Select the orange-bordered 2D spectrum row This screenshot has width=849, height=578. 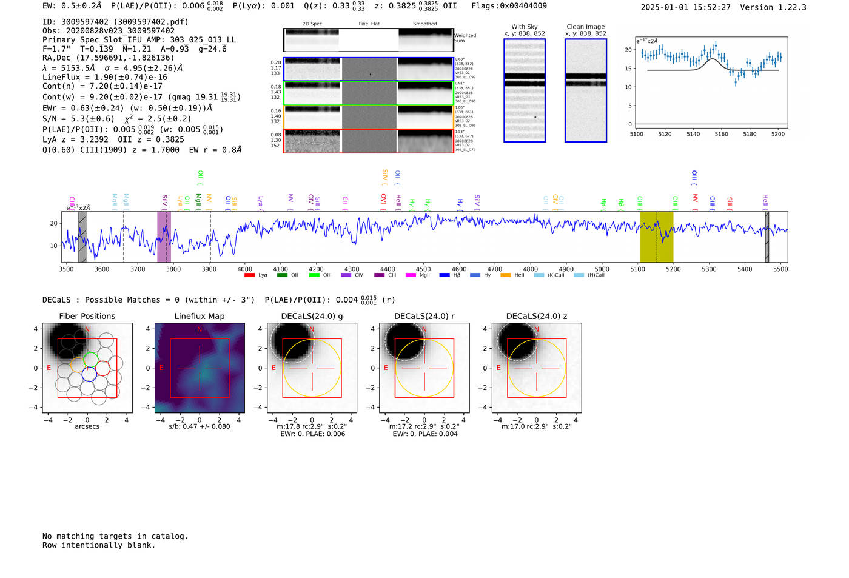tap(369, 117)
